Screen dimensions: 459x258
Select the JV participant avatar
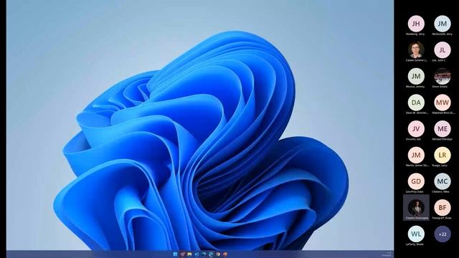tap(416, 129)
